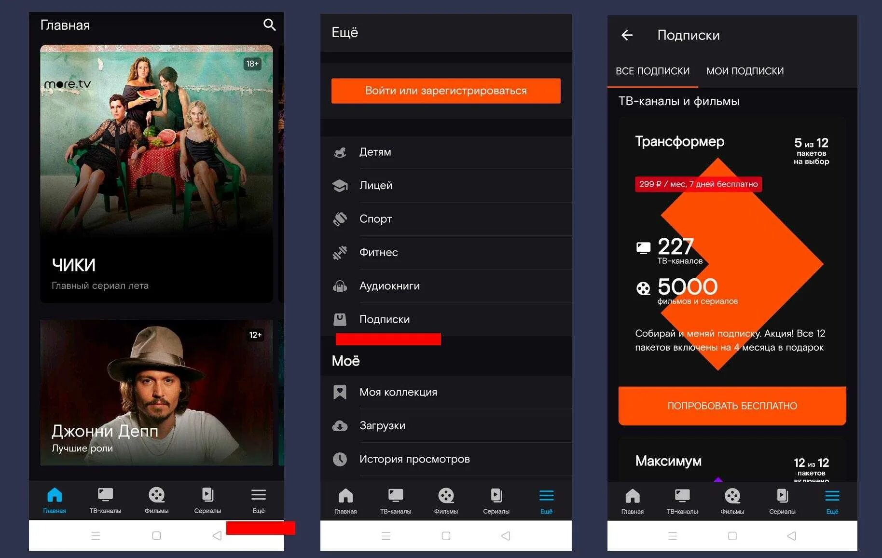Tap the search magnifier on Главная screen
The image size is (882, 558).
tap(269, 25)
